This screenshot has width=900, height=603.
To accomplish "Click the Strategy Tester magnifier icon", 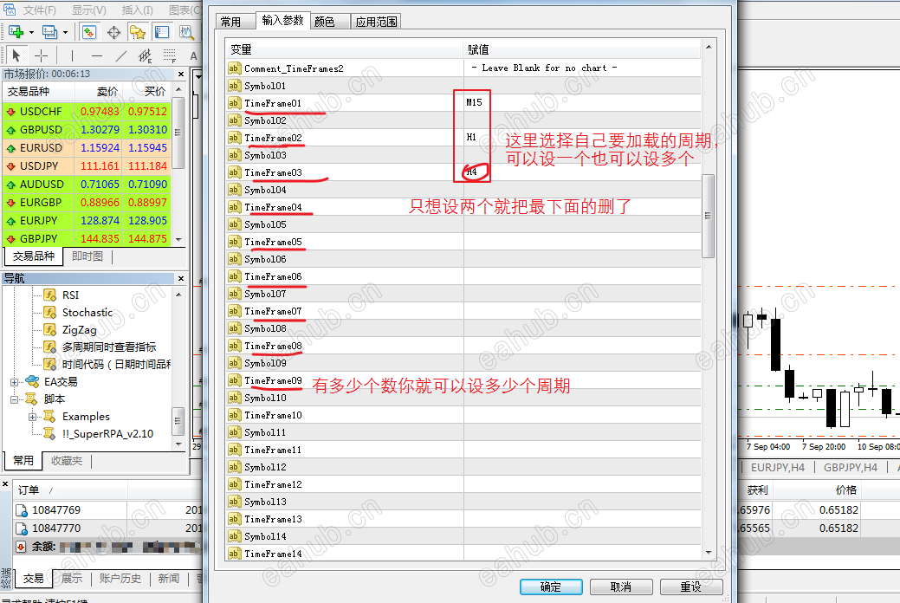I will point(186,32).
